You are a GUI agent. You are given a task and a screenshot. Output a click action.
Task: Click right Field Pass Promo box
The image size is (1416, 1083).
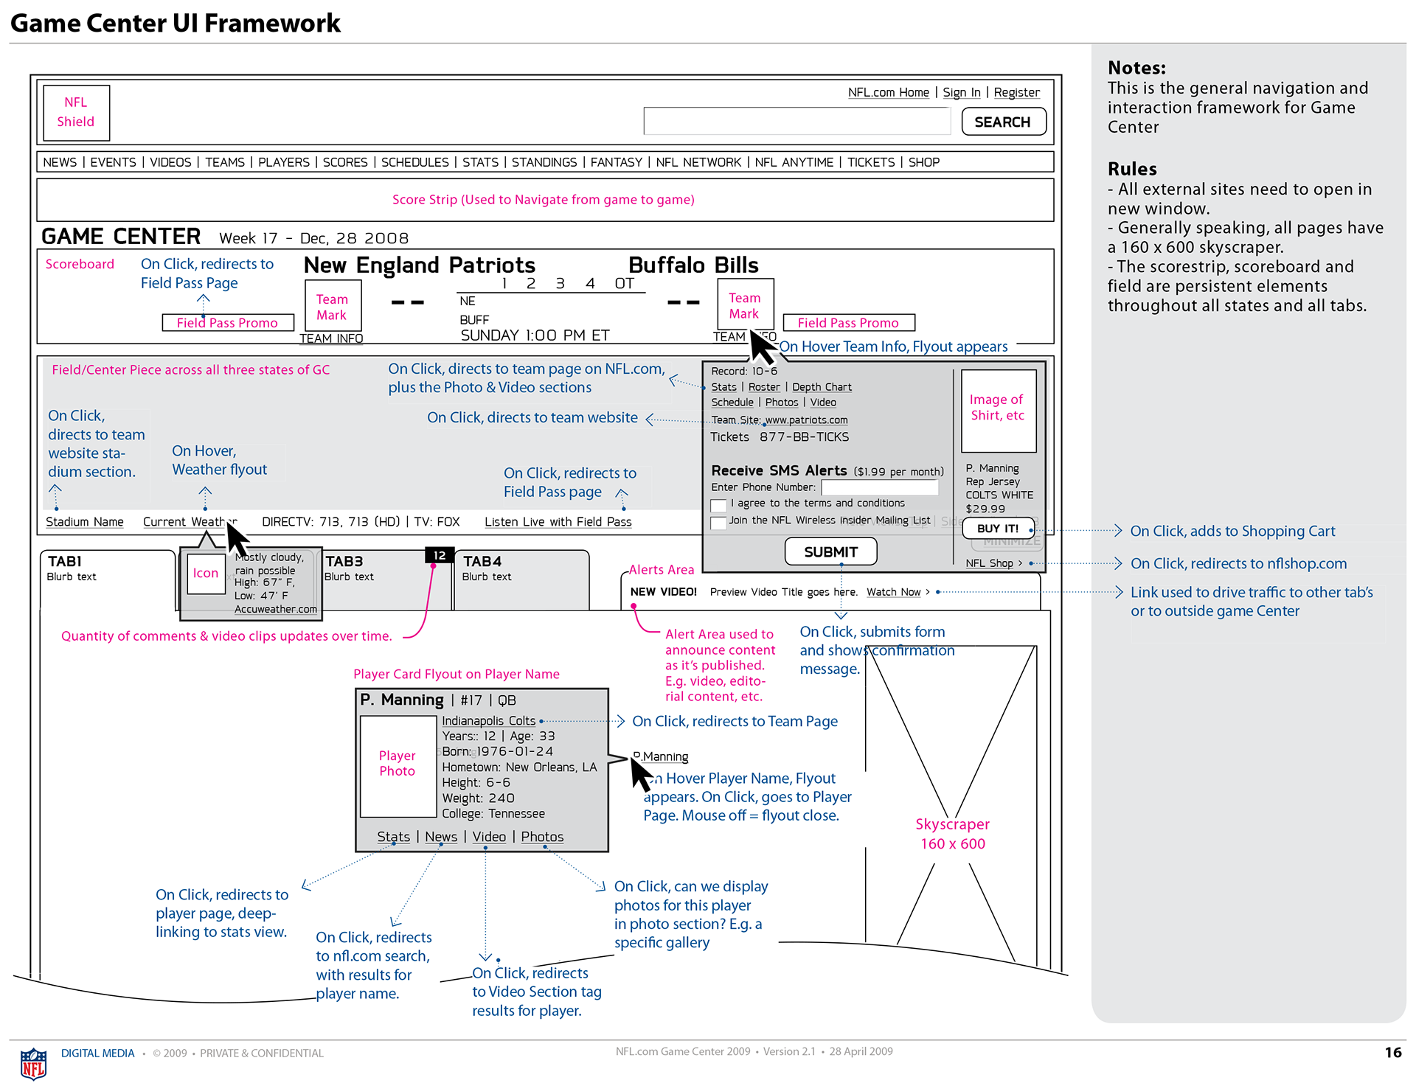point(848,323)
